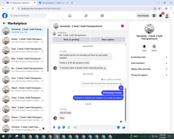
Task: Record a voice clip using microphone
Action: 54,128
